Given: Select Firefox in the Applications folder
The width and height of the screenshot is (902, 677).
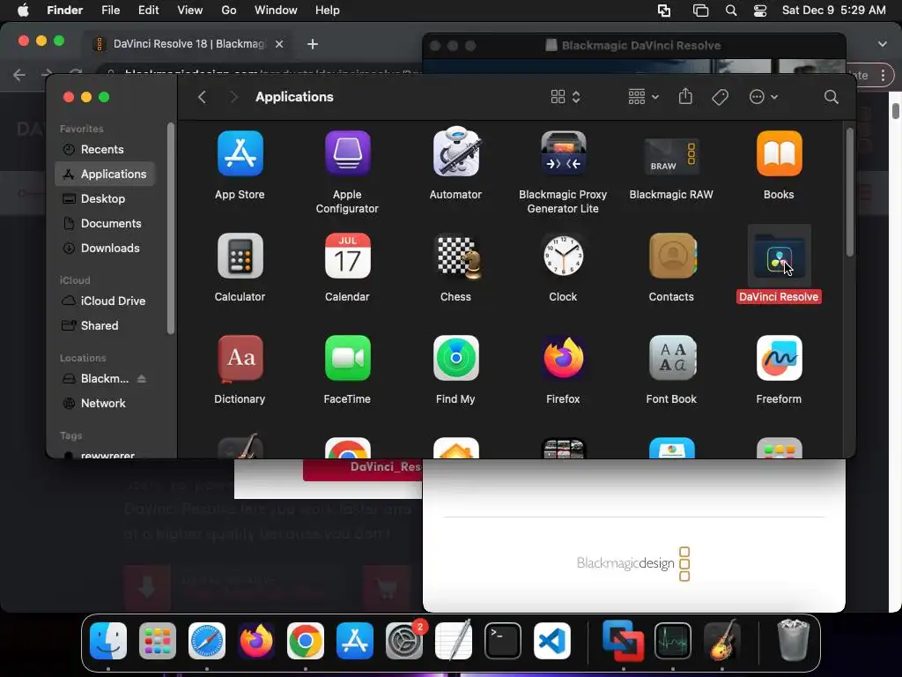Looking at the screenshot, I should point(563,358).
